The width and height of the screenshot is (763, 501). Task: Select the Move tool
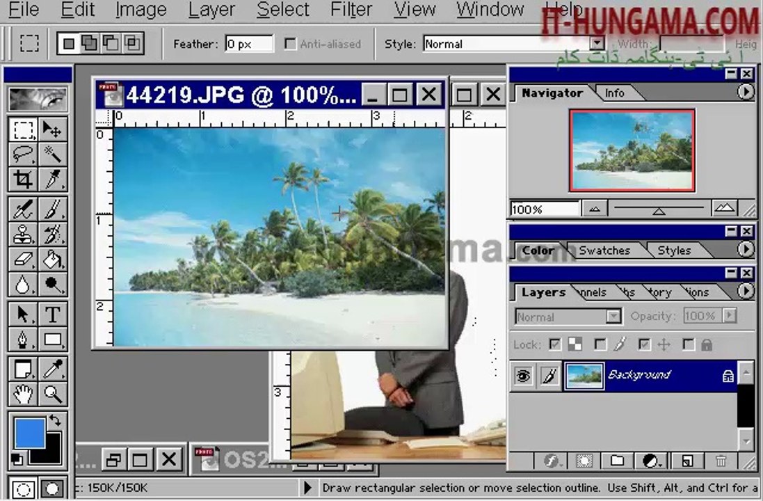pyautogui.click(x=53, y=129)
